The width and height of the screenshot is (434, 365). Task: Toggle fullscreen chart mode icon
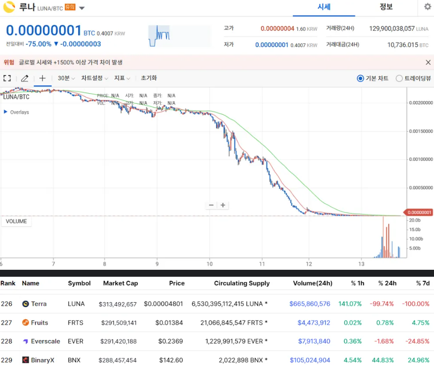click(x=7, y=78)
